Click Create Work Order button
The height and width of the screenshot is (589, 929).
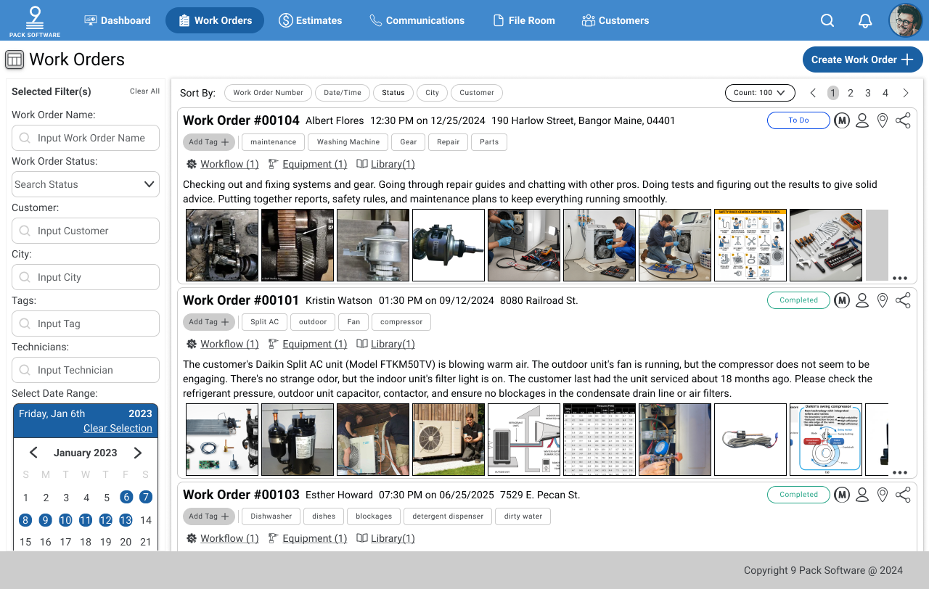tap(862, 59)
